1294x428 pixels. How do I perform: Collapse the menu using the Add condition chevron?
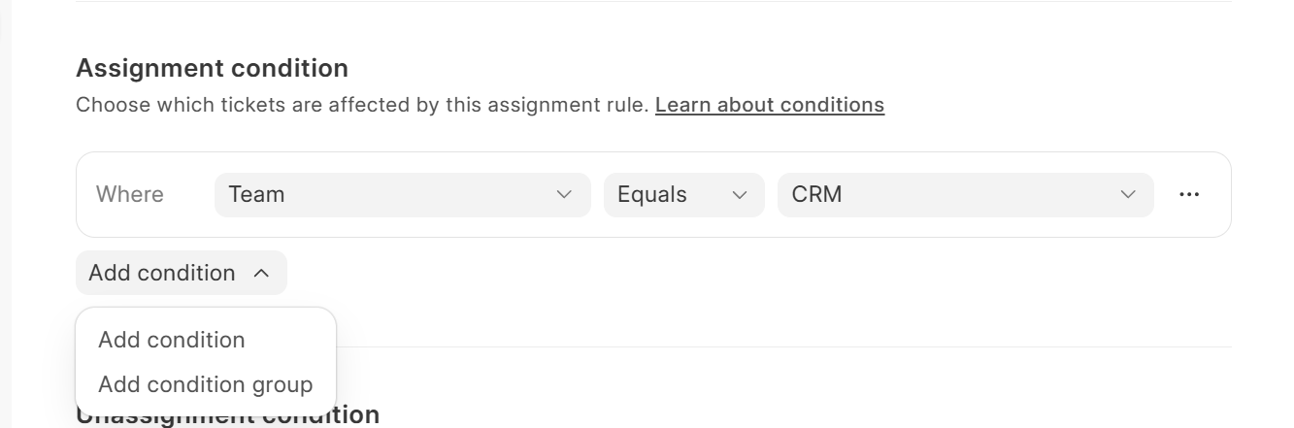pos(261,274)
